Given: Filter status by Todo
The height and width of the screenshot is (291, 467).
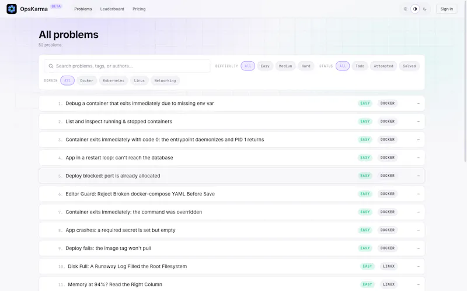Looking at the screenshot, I should (x=360, y=66).
